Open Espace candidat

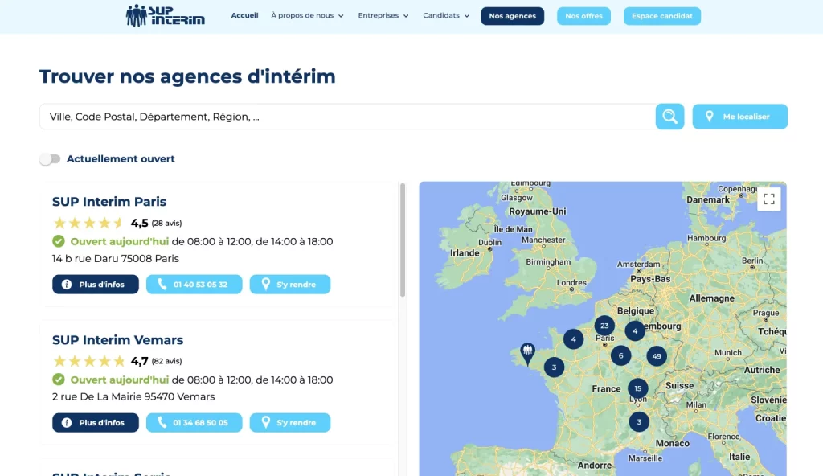coord(662,16)
